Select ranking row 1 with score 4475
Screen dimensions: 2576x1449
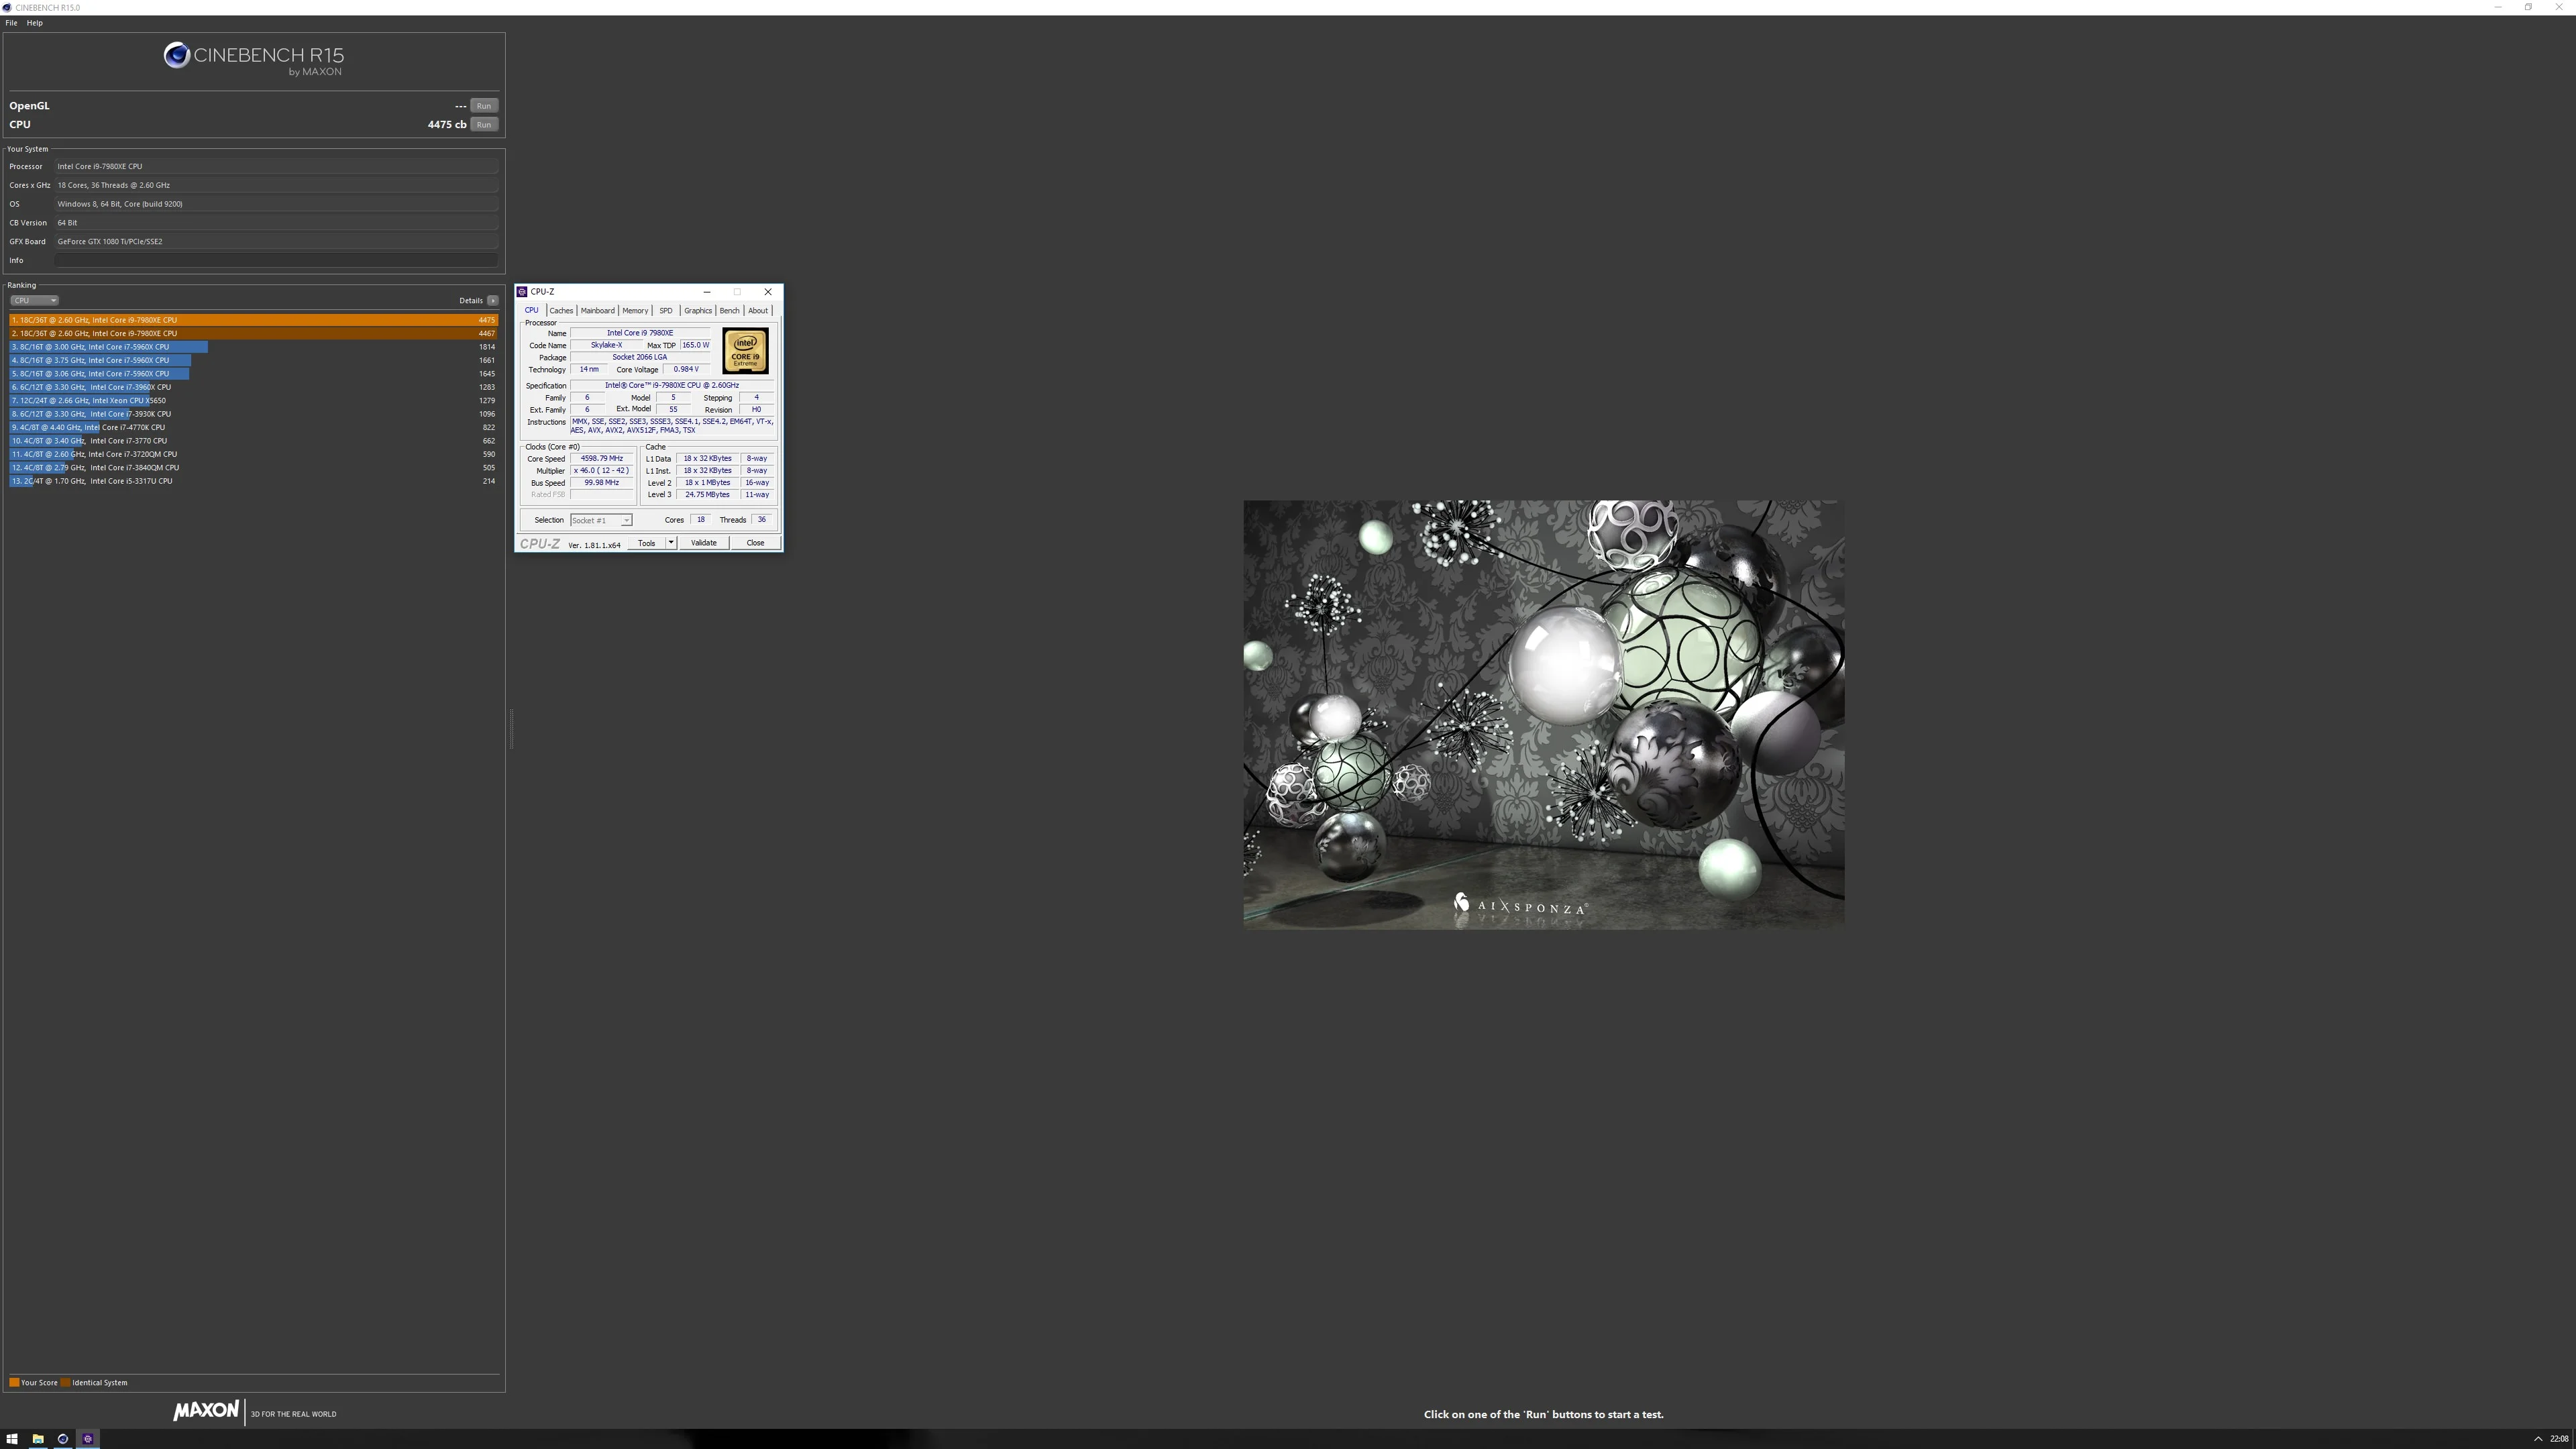click(x=254, y=320)
